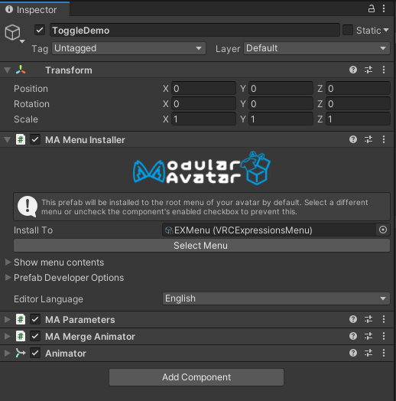Viewport: 396px width, 401px height.
Task: Disable the MA Merge Animator component checkbox
Action: (x=35, y=336)
